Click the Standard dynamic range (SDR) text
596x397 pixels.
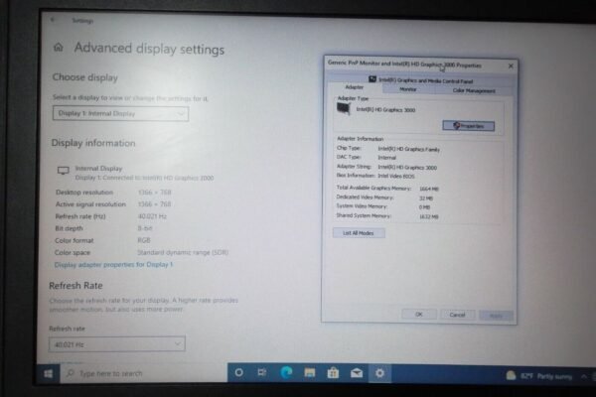(183, 252)
